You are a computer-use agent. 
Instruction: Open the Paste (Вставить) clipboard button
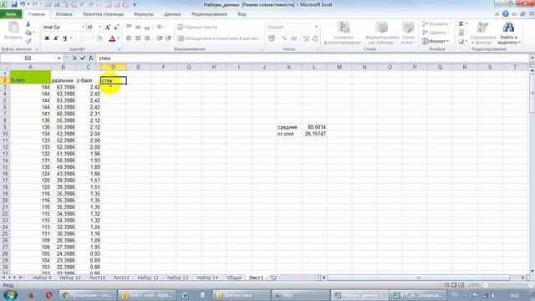13,32
